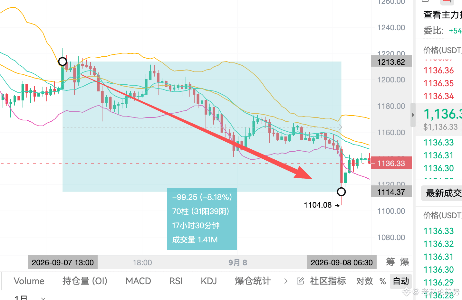462x300 pixels.
Task: Click the 筹 chip distribution icon
Action: [390, 262]
